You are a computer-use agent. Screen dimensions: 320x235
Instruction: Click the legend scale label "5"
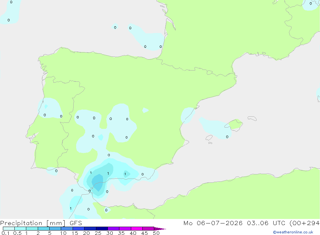pyautogui.click(x=50, y=233)
